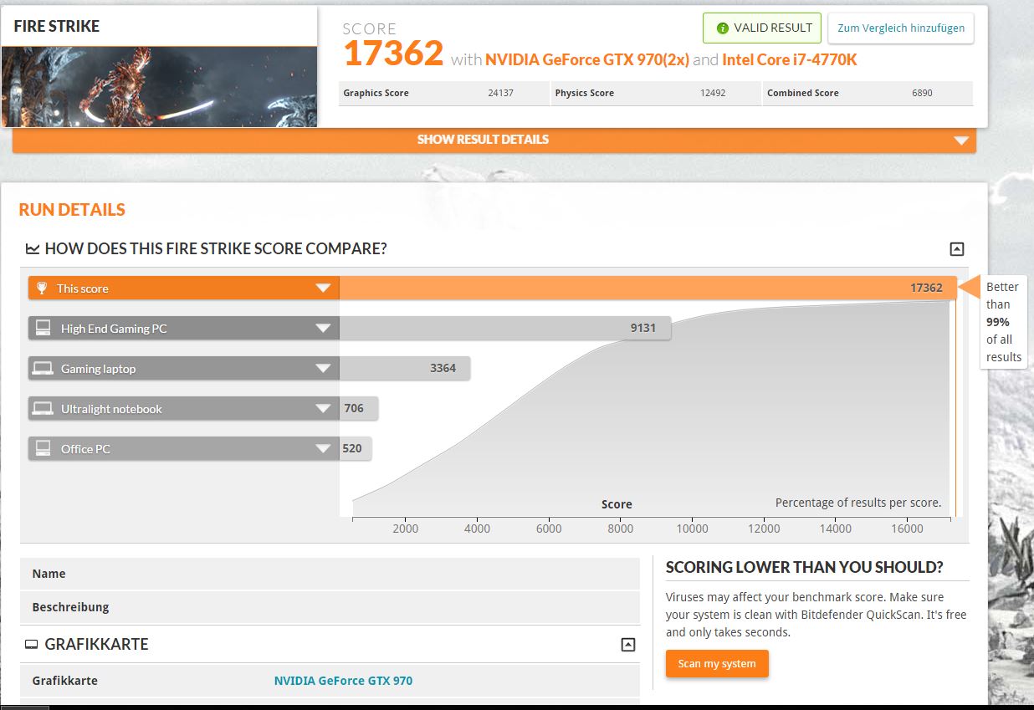Open the Gaming laptop dropdown arrow
Image resolution: width=1034 pixels, height=710 pixels.
323,369
